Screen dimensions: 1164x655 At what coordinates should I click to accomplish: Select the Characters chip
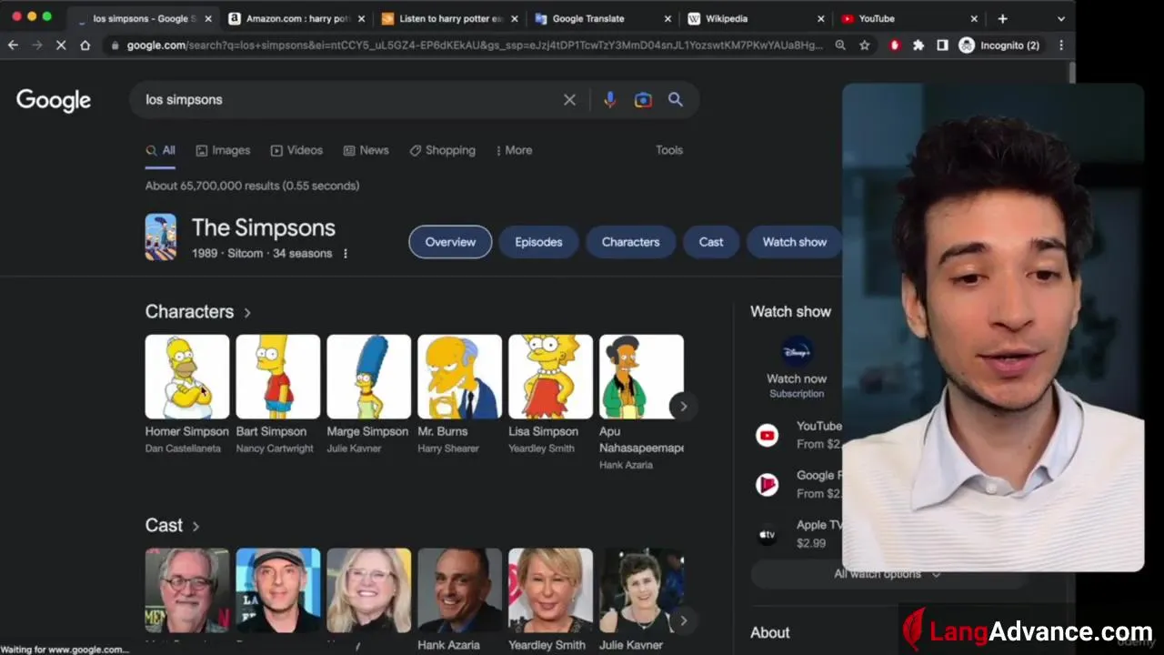[x=630, y=242]
